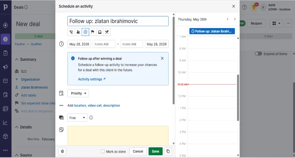The width and height of the screenshot is (295, 158).
Task: Go to next day in calendar
Action: pyautogui.click(x=234, y=19)
